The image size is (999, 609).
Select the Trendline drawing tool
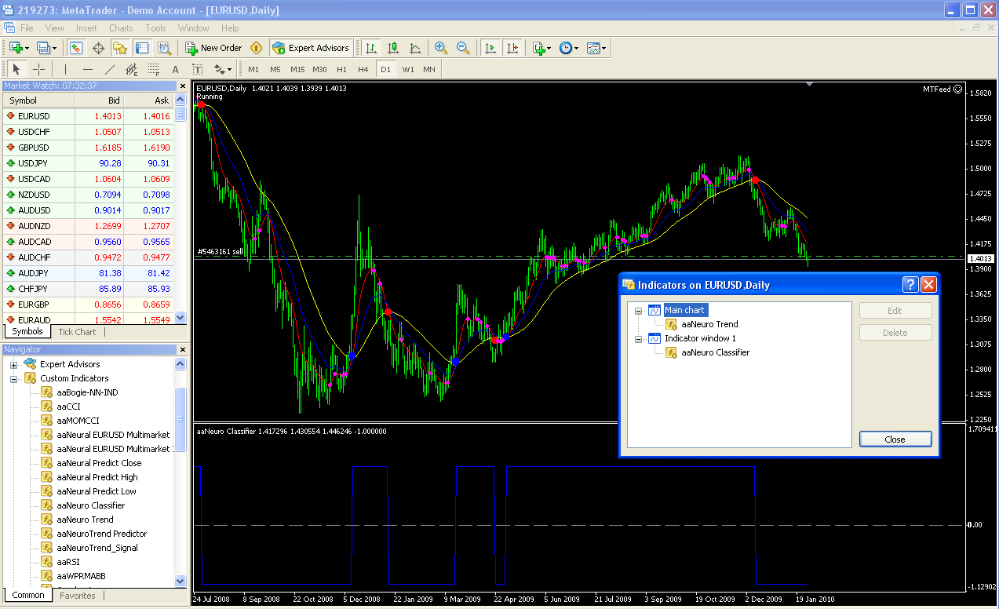pyautogui.click(x=110, y=69)
